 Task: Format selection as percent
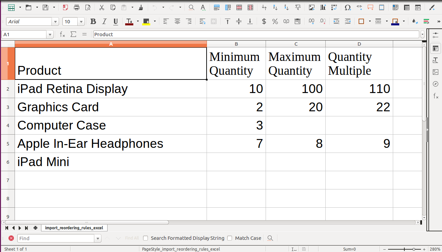[x=275, y=22]
